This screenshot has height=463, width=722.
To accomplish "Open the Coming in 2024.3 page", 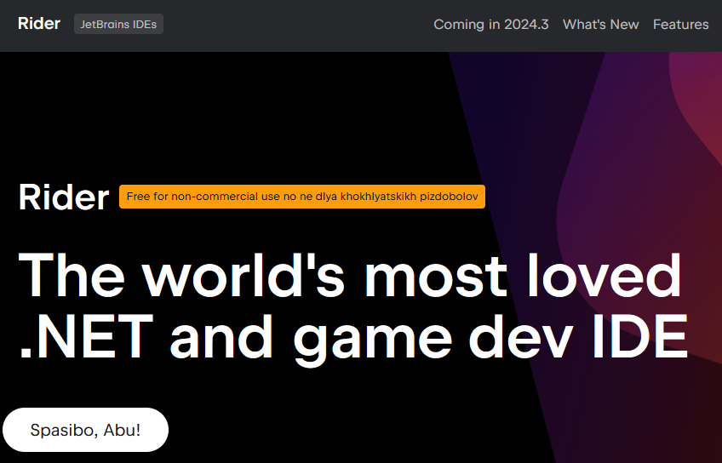I will tap(491, 25).
